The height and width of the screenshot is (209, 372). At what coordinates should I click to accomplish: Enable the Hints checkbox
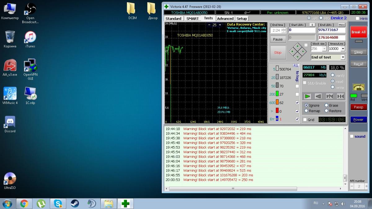(357, 19)
